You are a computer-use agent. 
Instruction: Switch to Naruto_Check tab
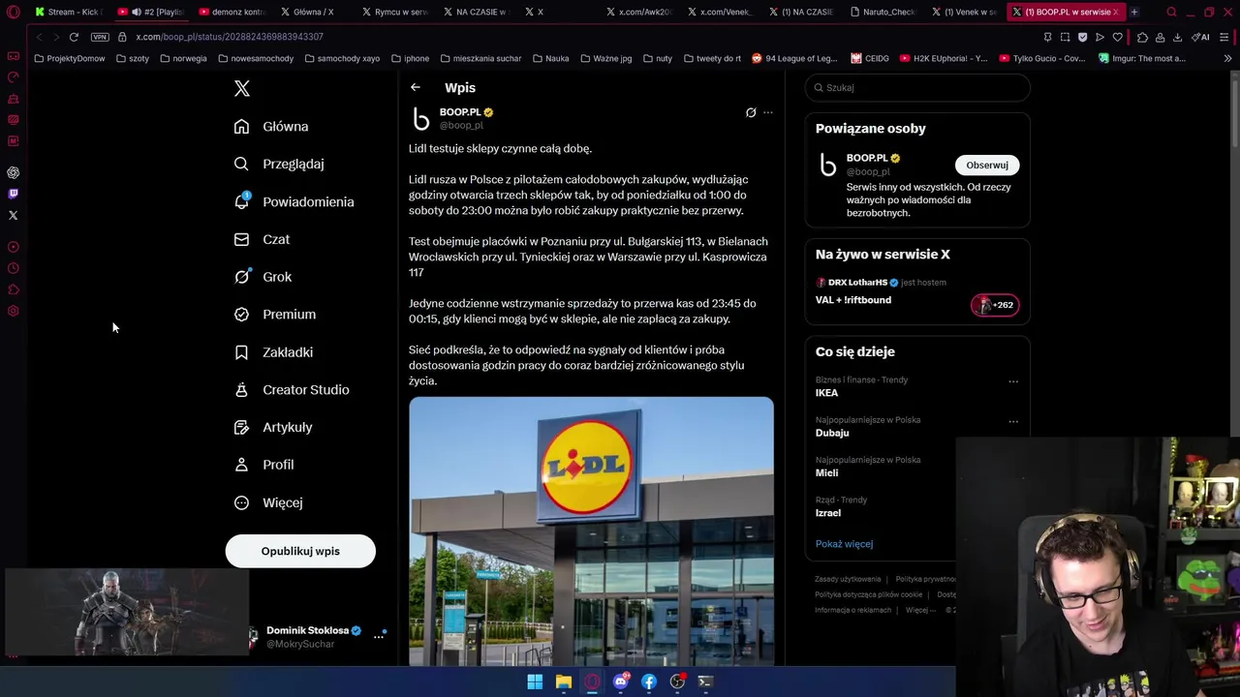coord(882,12)
